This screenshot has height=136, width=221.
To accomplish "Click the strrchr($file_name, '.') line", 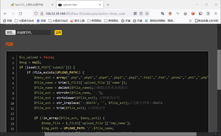I will [x=68, y=93].
